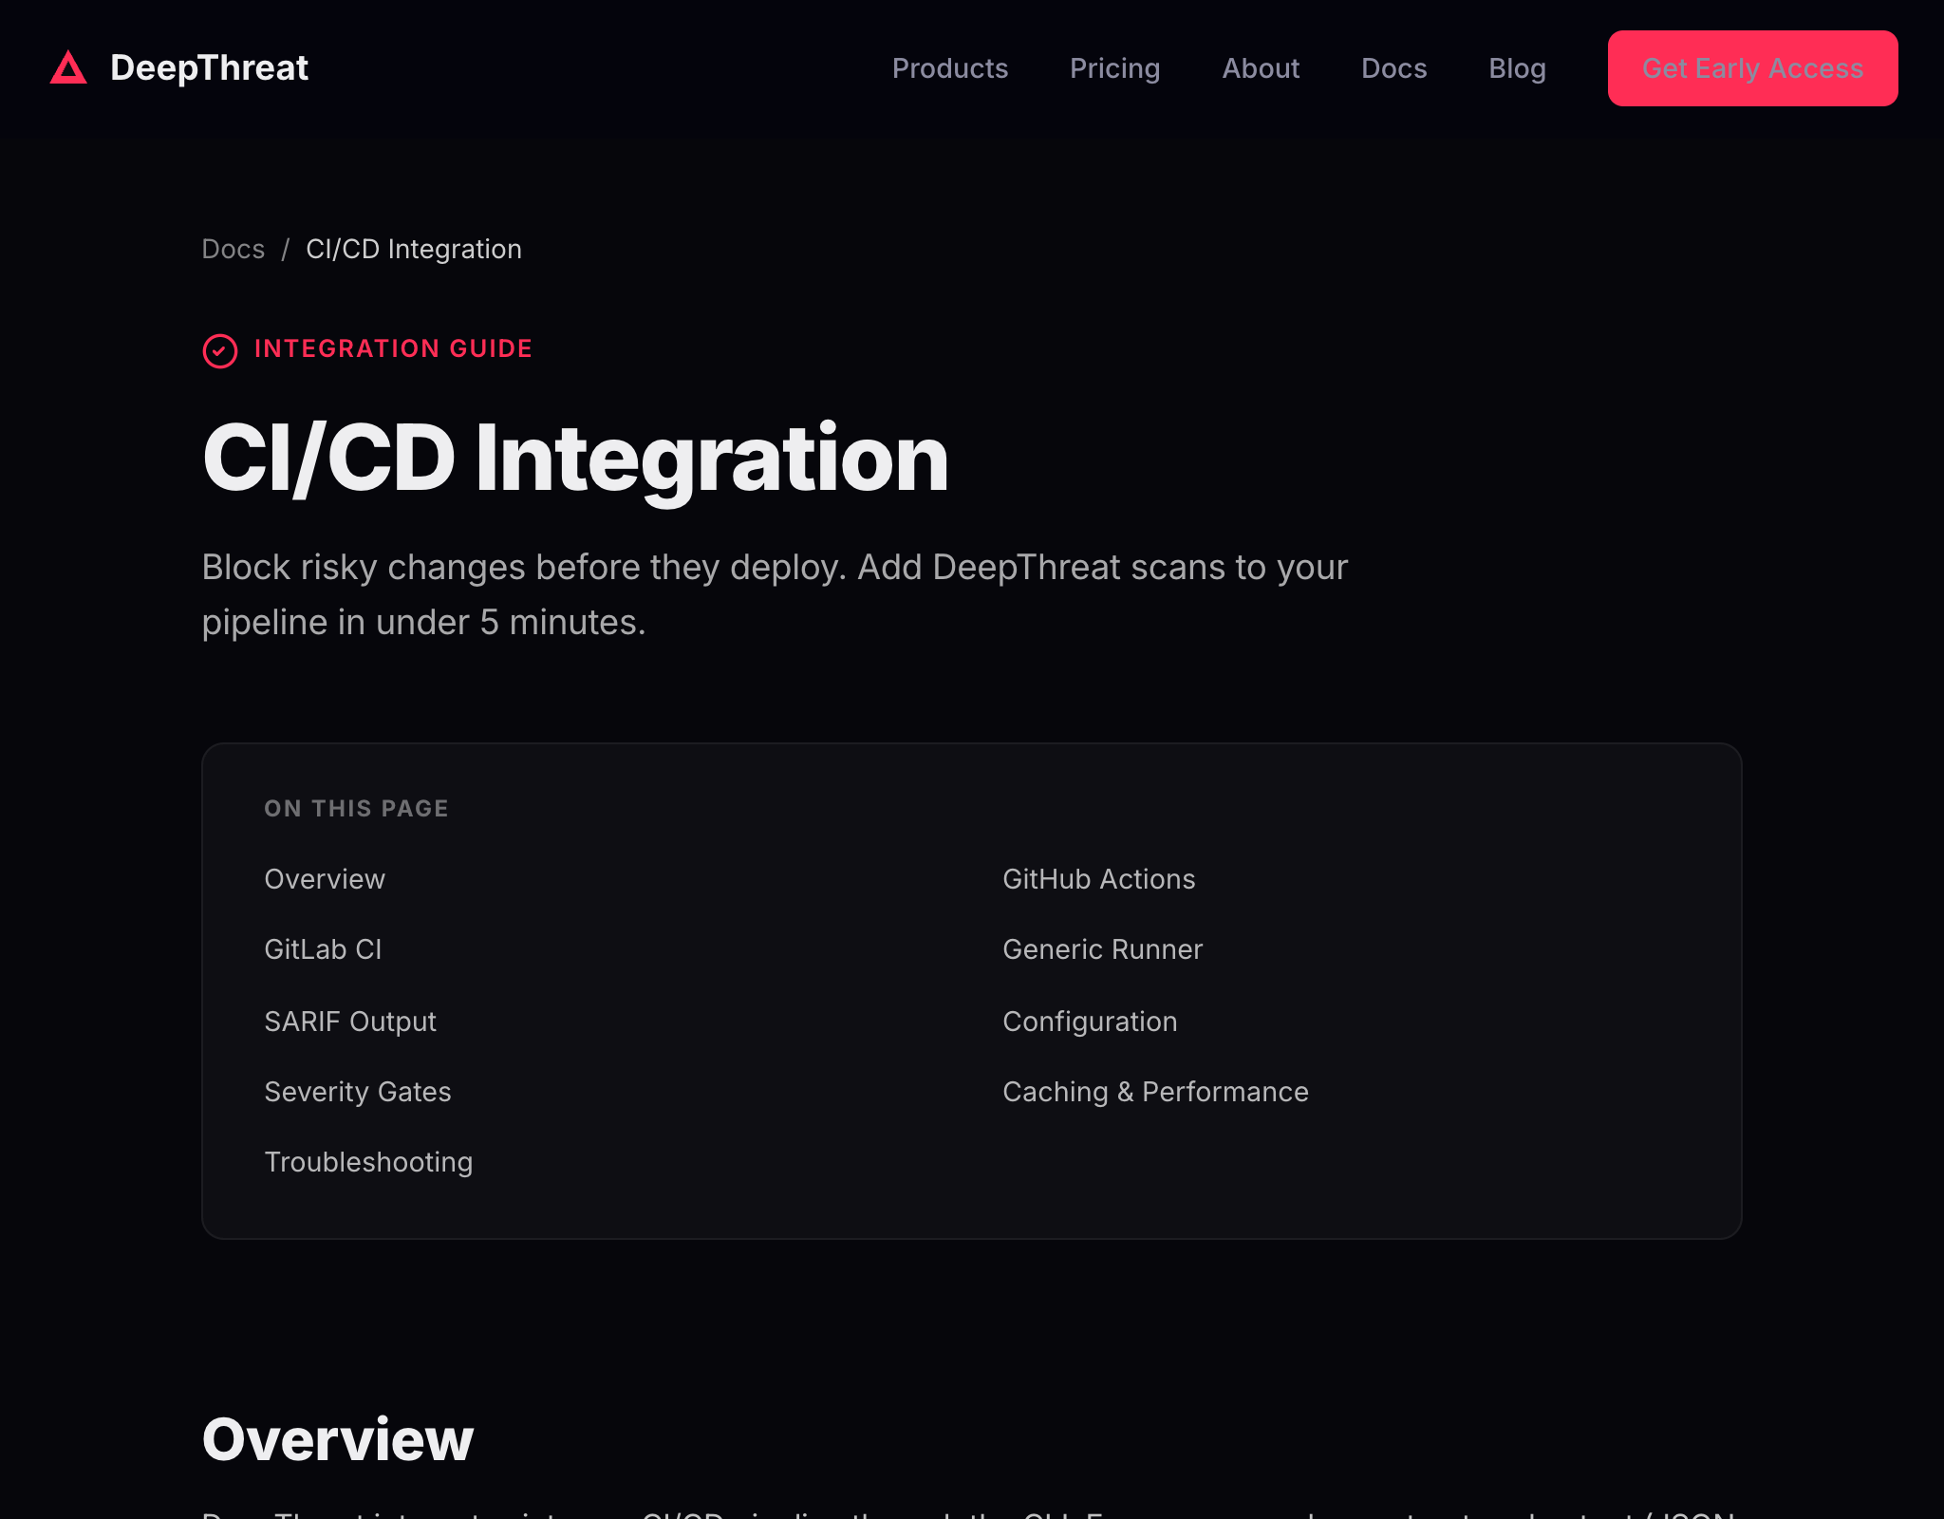Click the Docs breadcrumb link
Image resolution: width=1944 pixels, height=1519 pixels.
coord(234,249)
